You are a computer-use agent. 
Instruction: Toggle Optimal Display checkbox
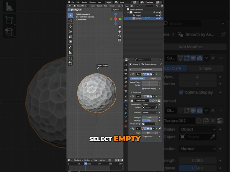point(143,89)
